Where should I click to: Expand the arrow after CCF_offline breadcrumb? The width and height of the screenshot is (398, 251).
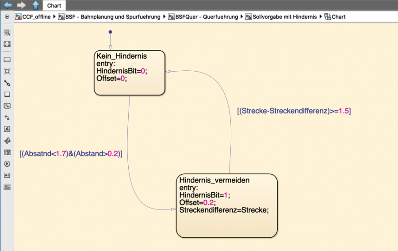coord(54,17)
